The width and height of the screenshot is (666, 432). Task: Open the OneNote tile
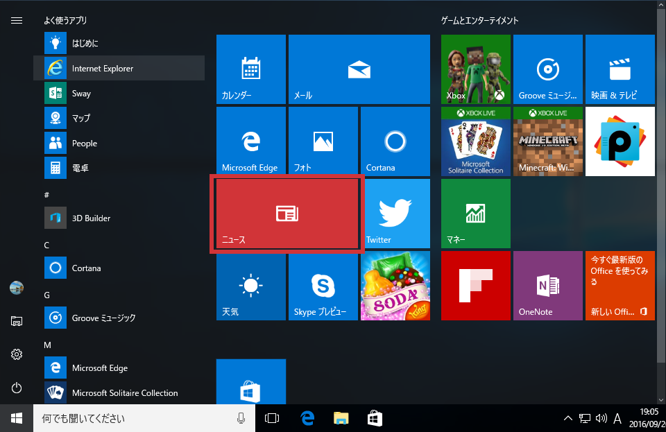pos(548,286)
